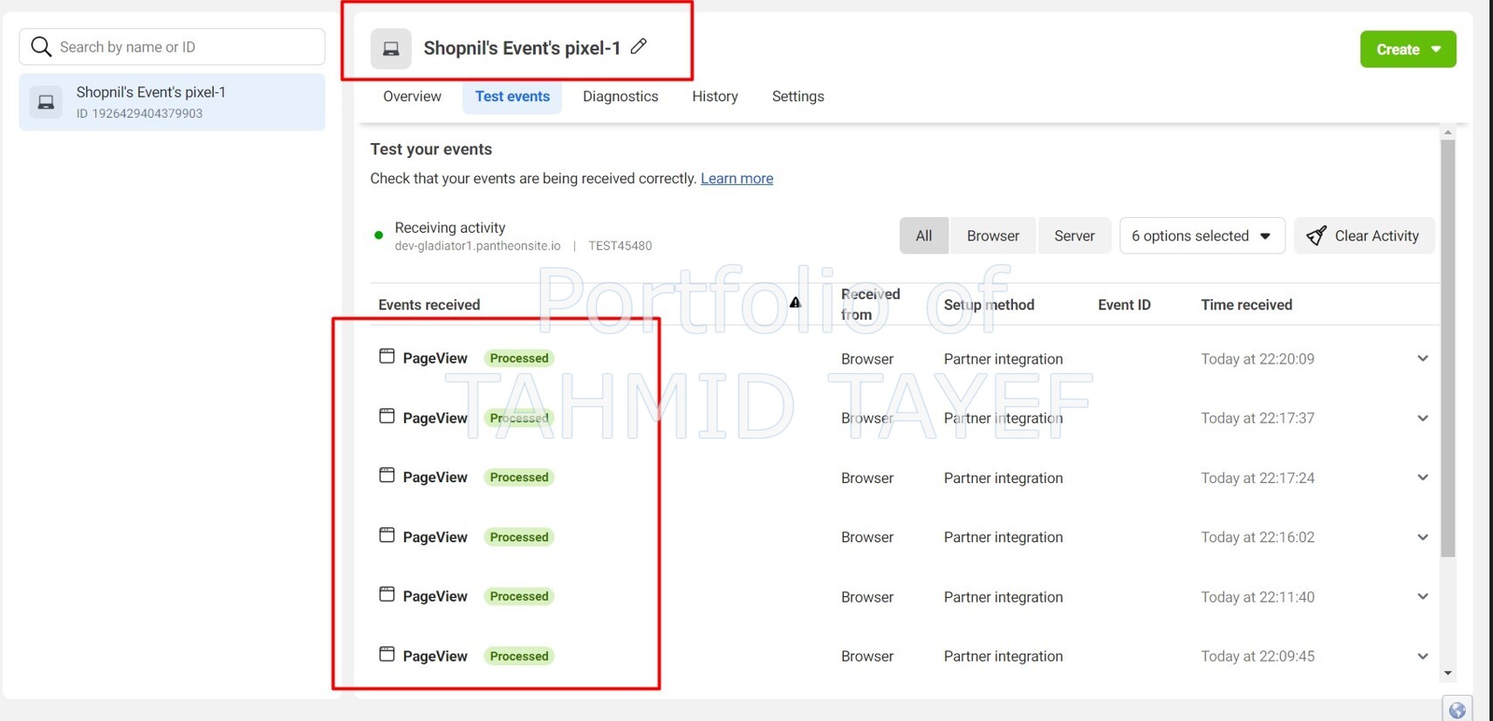Viewport: 1493px width, 721px height.
Task: Click the sidebar pixel laptop icon
Action: (x=46, y=102)
